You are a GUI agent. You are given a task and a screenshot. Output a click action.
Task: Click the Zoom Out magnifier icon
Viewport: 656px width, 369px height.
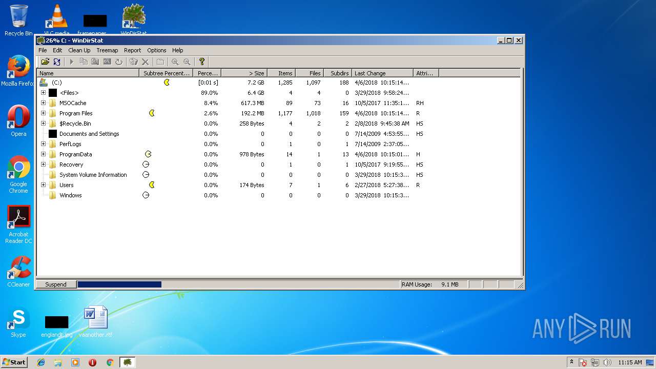[x=187, y=61]
